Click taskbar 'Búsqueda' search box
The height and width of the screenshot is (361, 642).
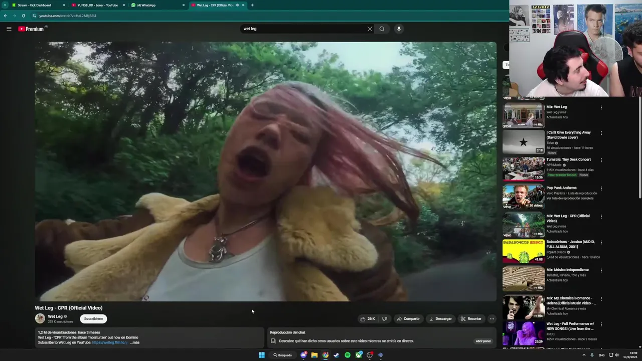(x=283, y=355)
